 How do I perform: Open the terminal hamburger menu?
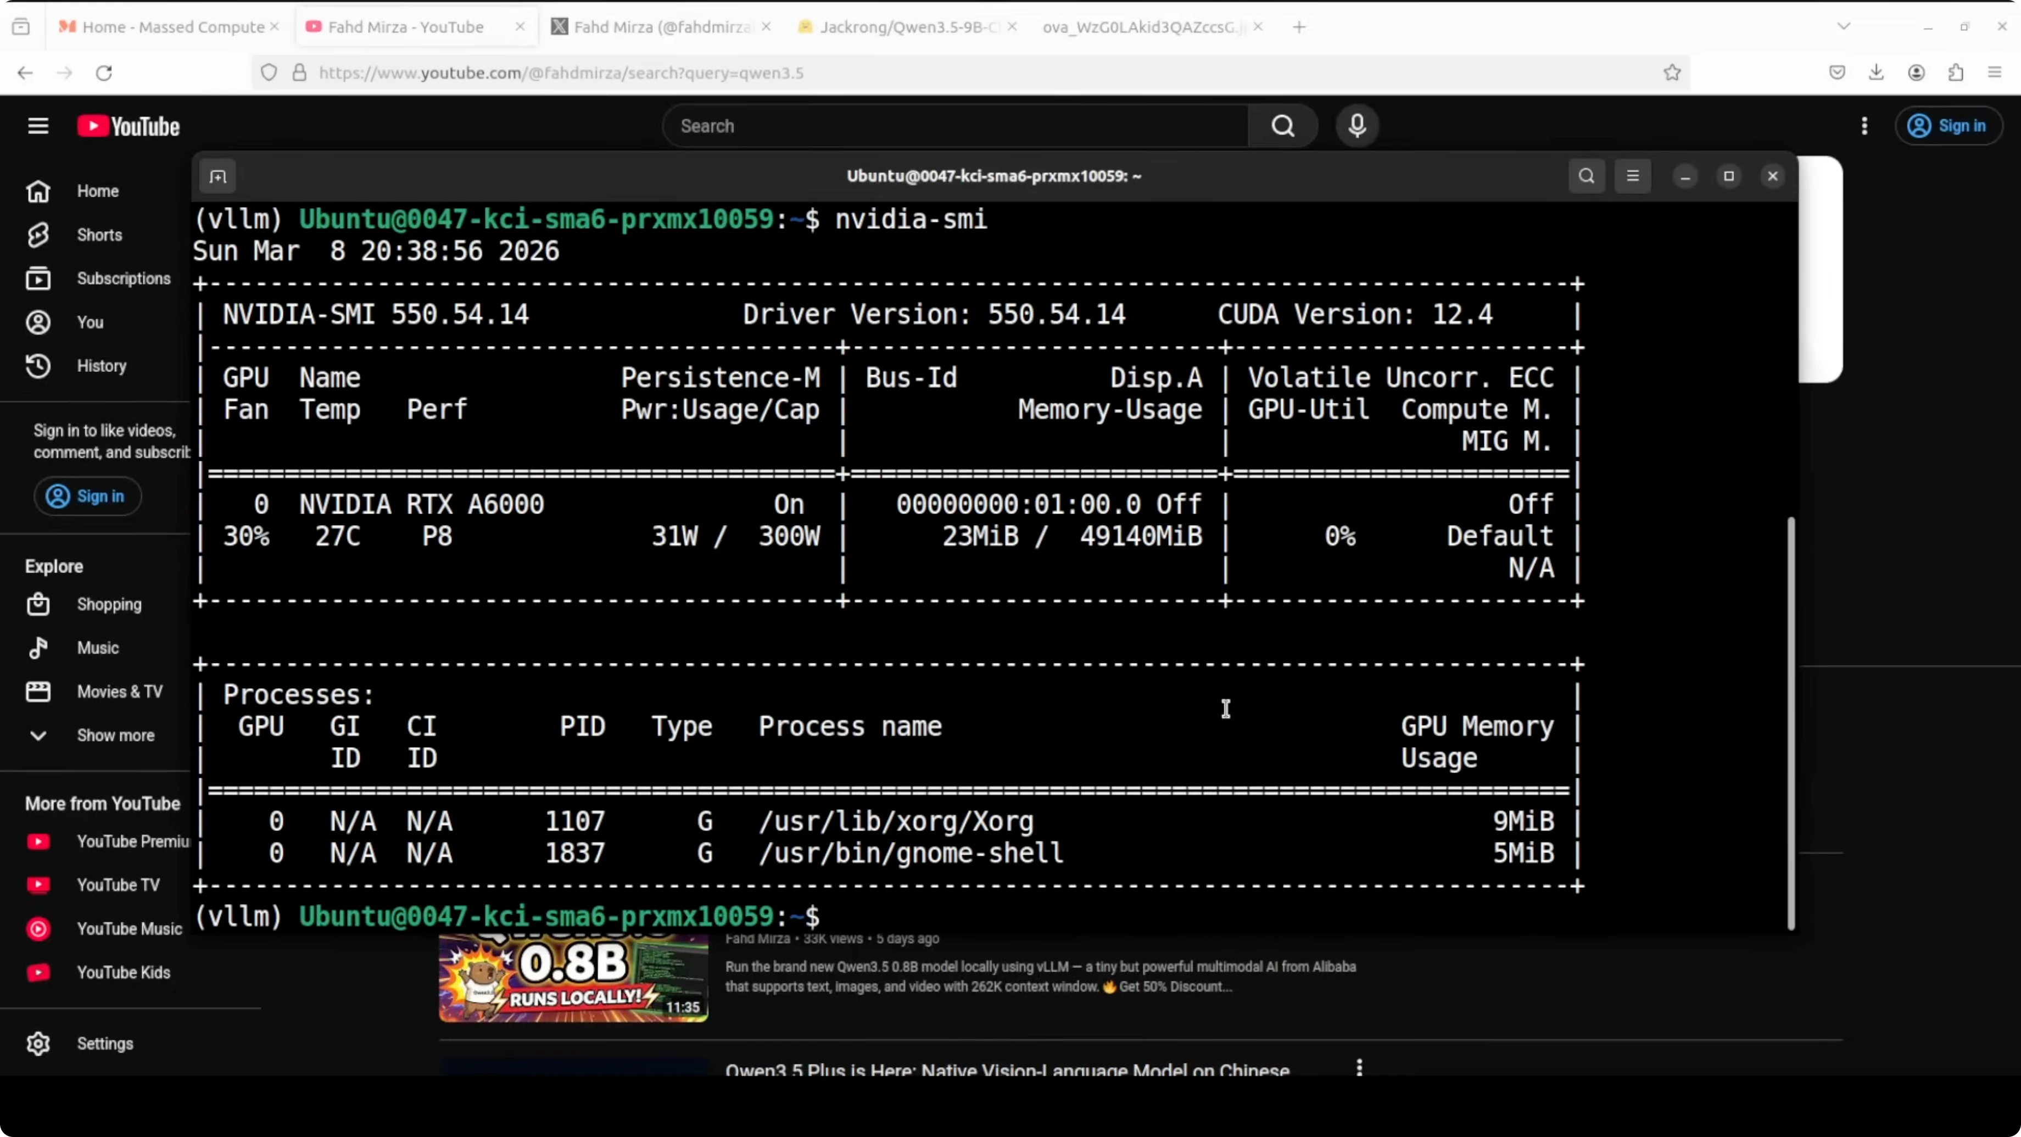click(1633, 176)
